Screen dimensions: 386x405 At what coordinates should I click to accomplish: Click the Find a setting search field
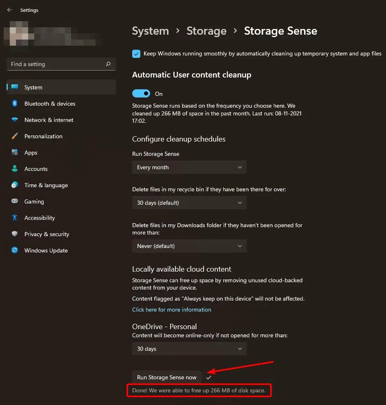pos(61,64)
